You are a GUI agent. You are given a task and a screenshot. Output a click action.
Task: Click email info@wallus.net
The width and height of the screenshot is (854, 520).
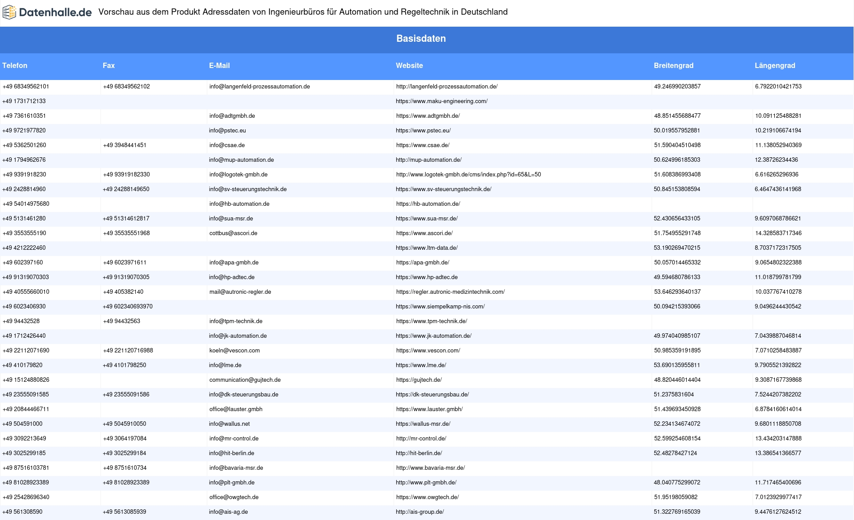(x=230, y=424)
